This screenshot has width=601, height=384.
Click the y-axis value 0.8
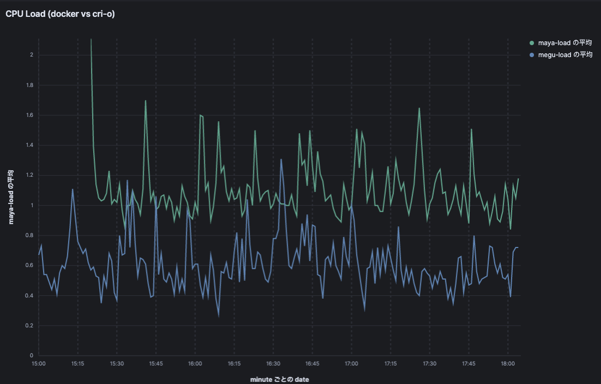click(x=29, y=236)
